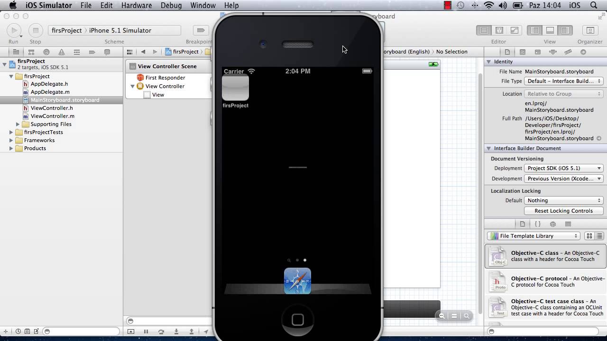Image resolution: width=607 pixels, height=341 pixels.
Task: Open the Deployment Project SDK dropdown
Action: tap(564, 168)
